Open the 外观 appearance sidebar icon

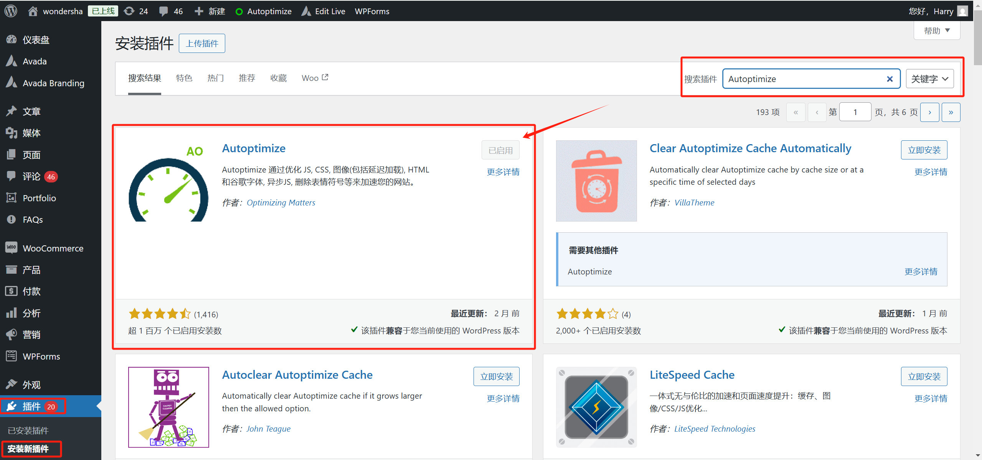[12, 384]
